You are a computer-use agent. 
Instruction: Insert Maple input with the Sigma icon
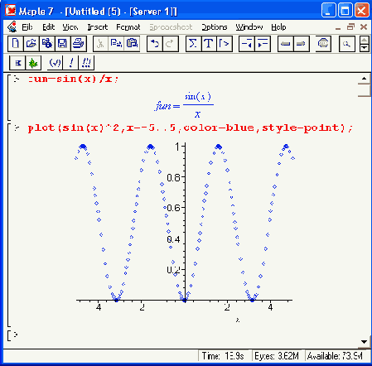point(193,44)
